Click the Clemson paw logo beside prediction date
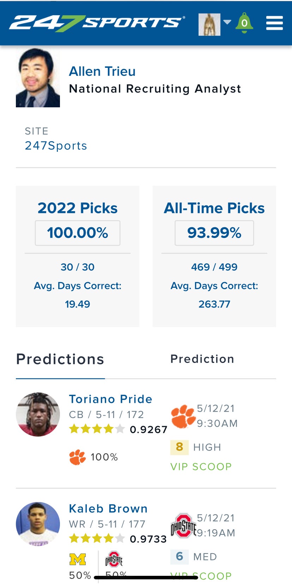Image resolution: width=292 pixels, height=585 pixels. pyautogui.click(x=183, y=417)
